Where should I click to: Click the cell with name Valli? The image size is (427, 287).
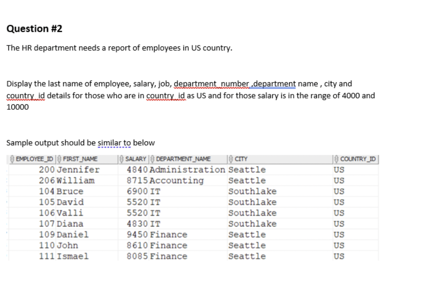pos(70,213)
